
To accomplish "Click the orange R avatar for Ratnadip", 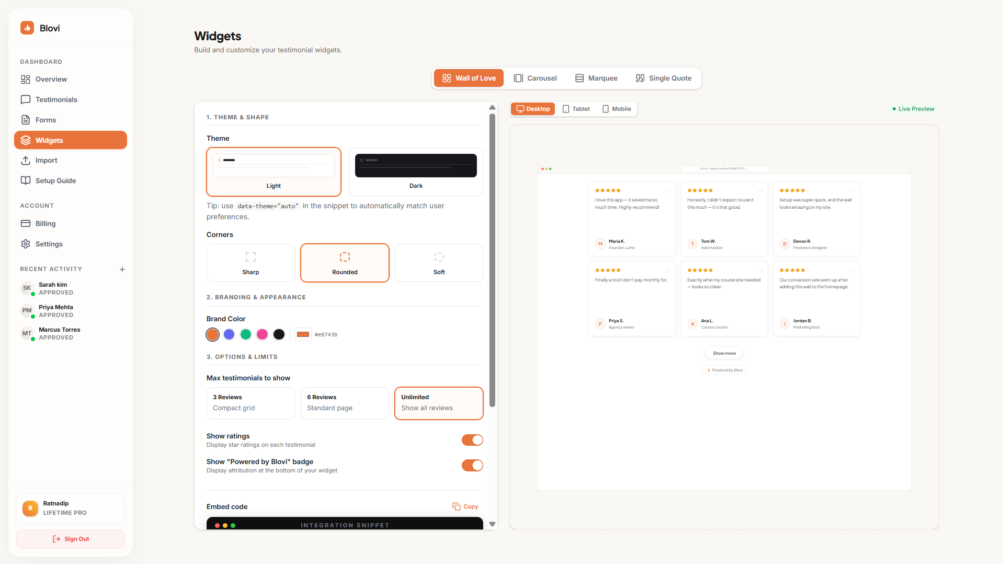I will (x=30, y=508).
